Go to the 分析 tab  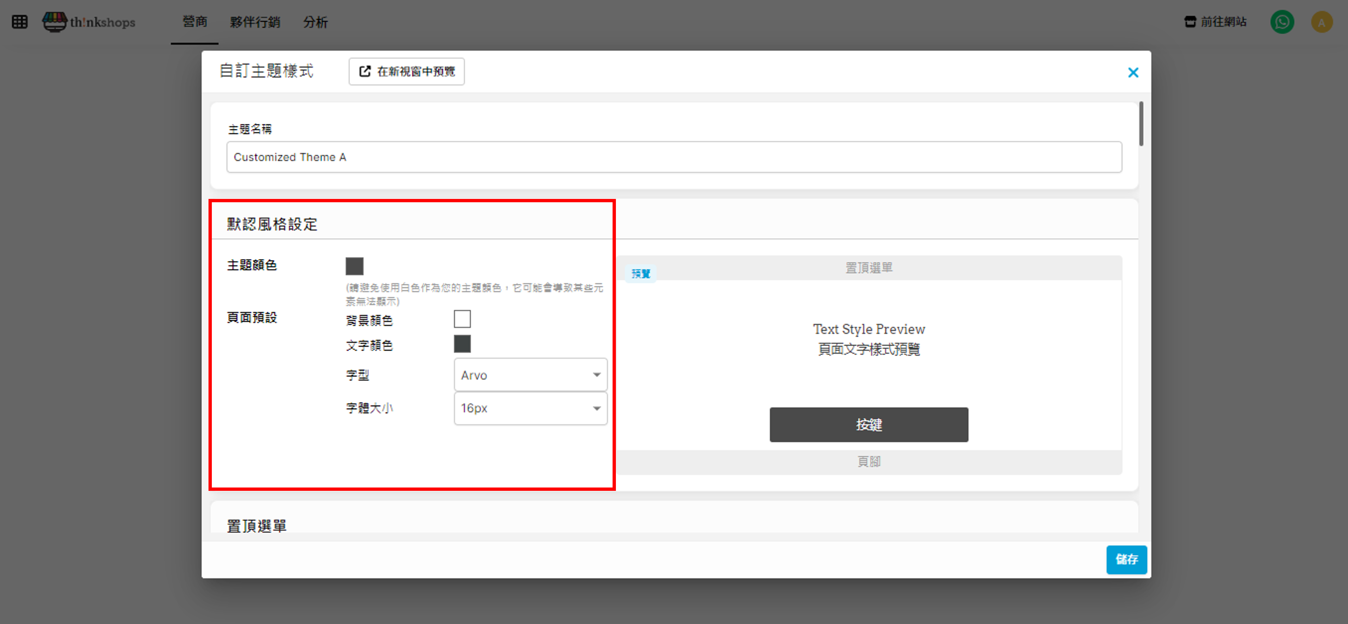coord(315,22)
